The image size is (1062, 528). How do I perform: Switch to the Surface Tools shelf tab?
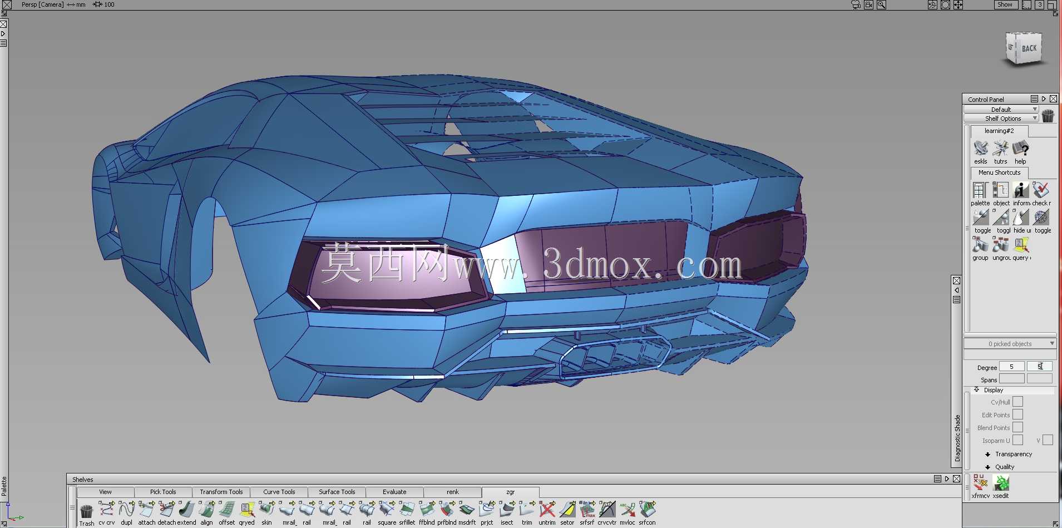(337, 492)
